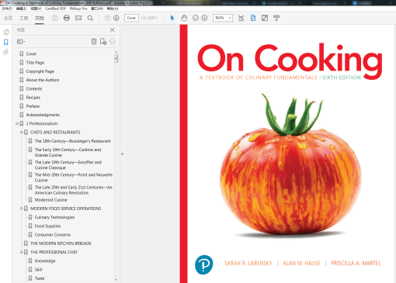
Task: Toggle the Bookmarks panel icon
Action: pyautogui.click(x=5, y=42)
